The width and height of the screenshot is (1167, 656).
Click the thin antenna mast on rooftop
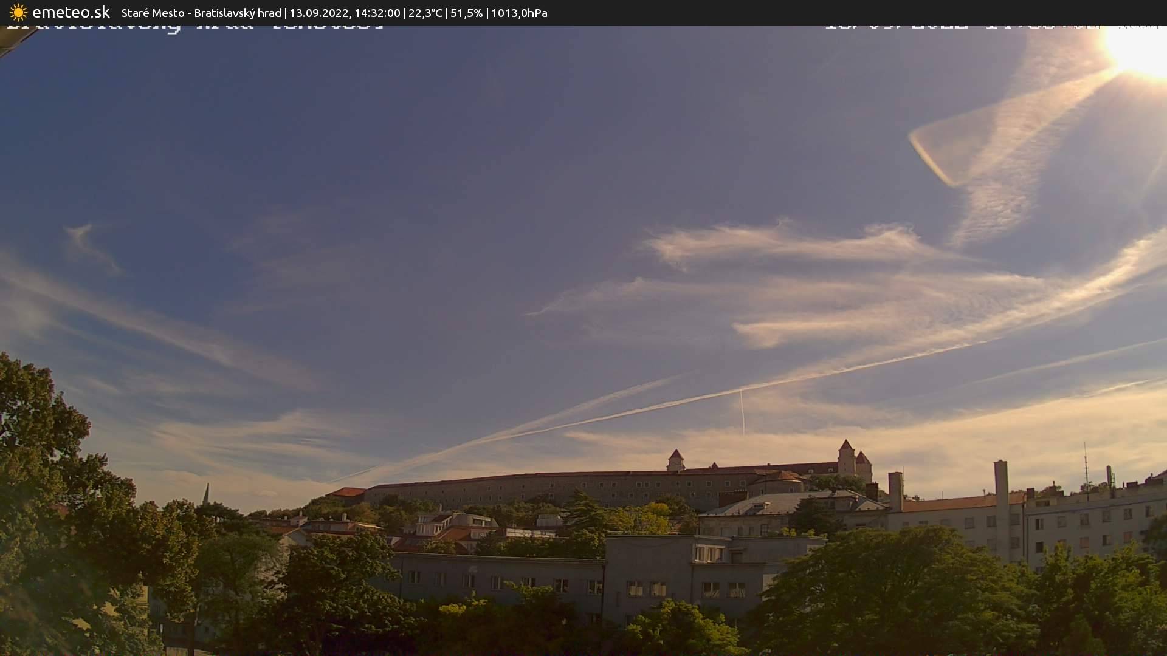coord(1086,465)
